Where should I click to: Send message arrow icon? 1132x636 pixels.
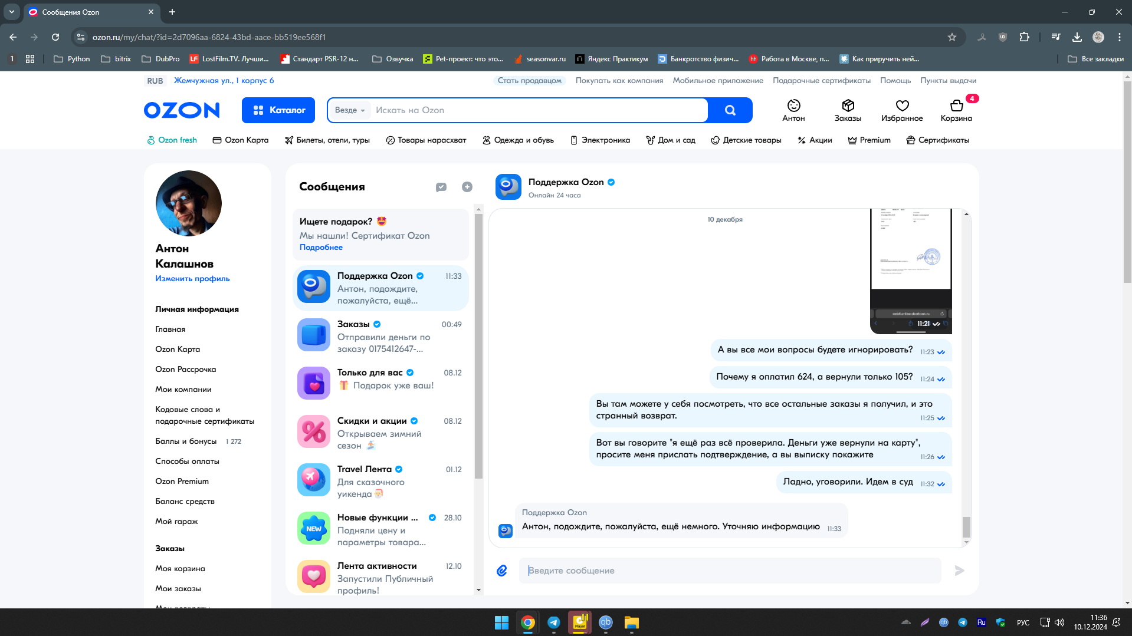click(x=959, y=570)
